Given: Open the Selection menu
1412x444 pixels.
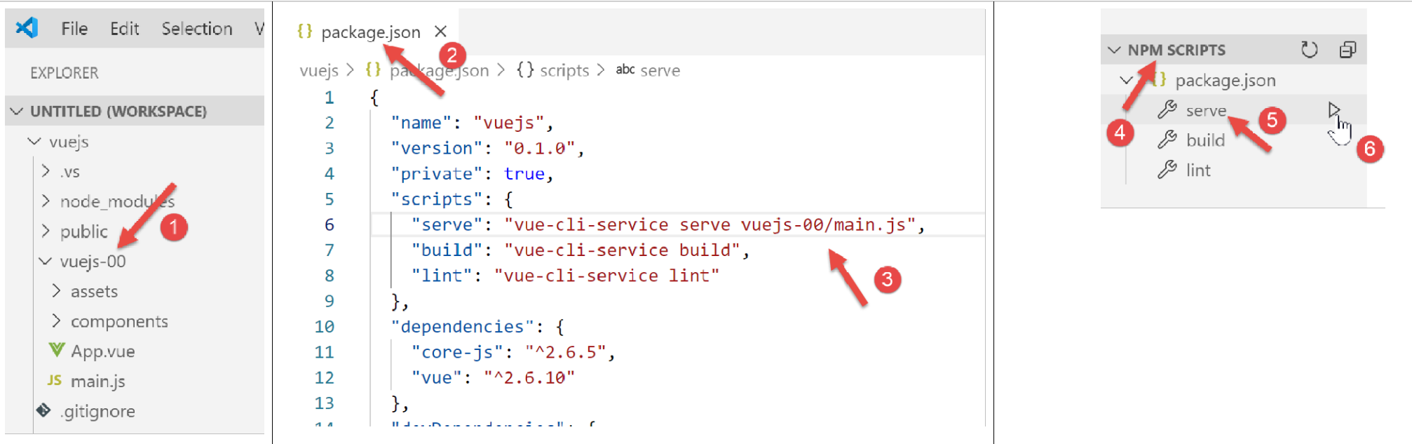Looking at the screenshot, I should coord(196,29).
